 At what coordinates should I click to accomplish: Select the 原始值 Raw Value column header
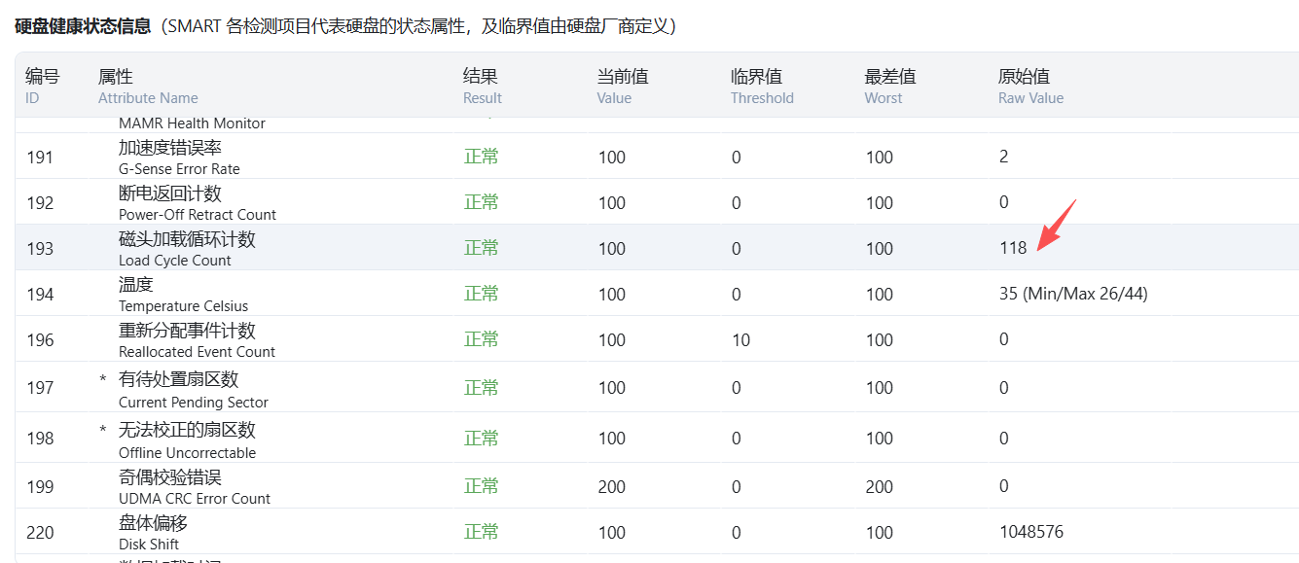(x=1030, y=86)
